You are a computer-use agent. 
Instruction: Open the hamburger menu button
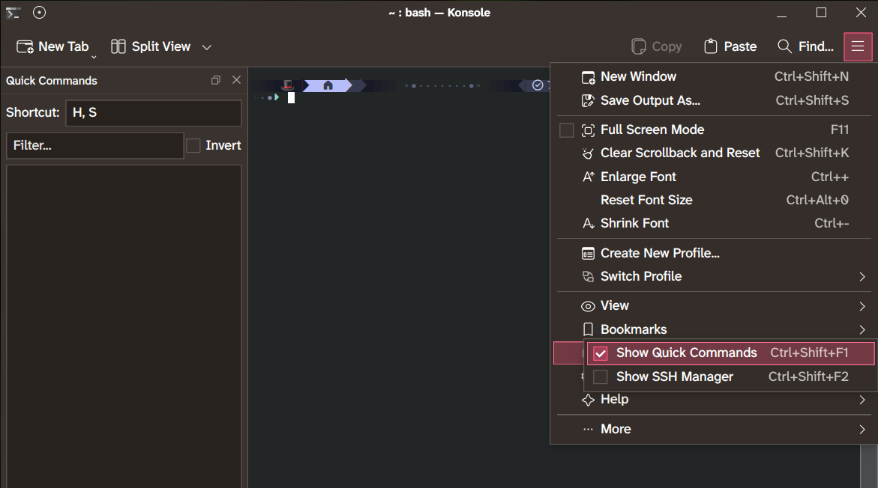pyautogui.click(x=857, y=46)
